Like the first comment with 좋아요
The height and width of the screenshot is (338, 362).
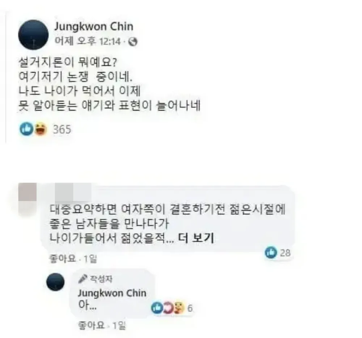63,259
